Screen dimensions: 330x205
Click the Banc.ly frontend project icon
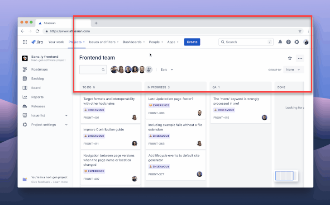[x=25, y=58]
